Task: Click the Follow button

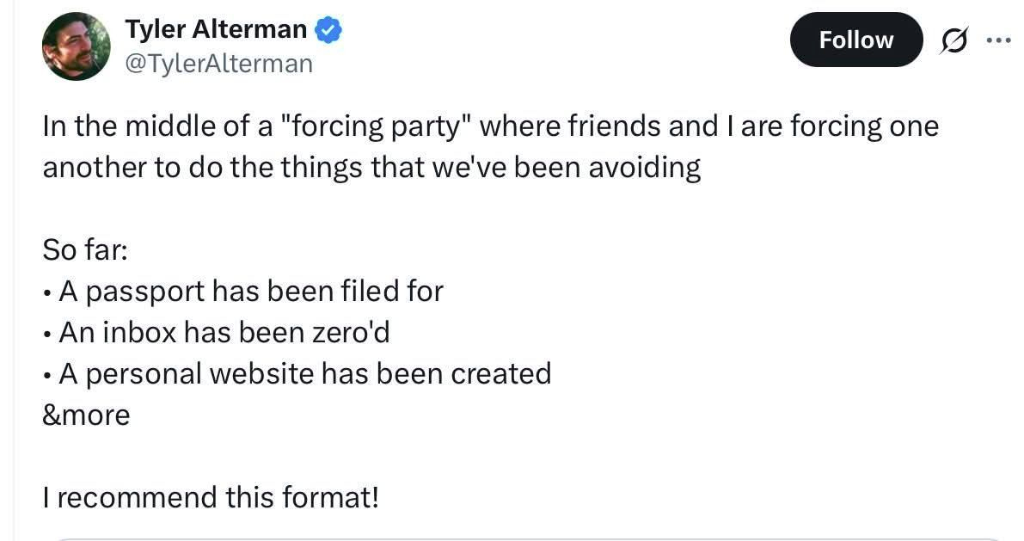Action: click(855, 40)
